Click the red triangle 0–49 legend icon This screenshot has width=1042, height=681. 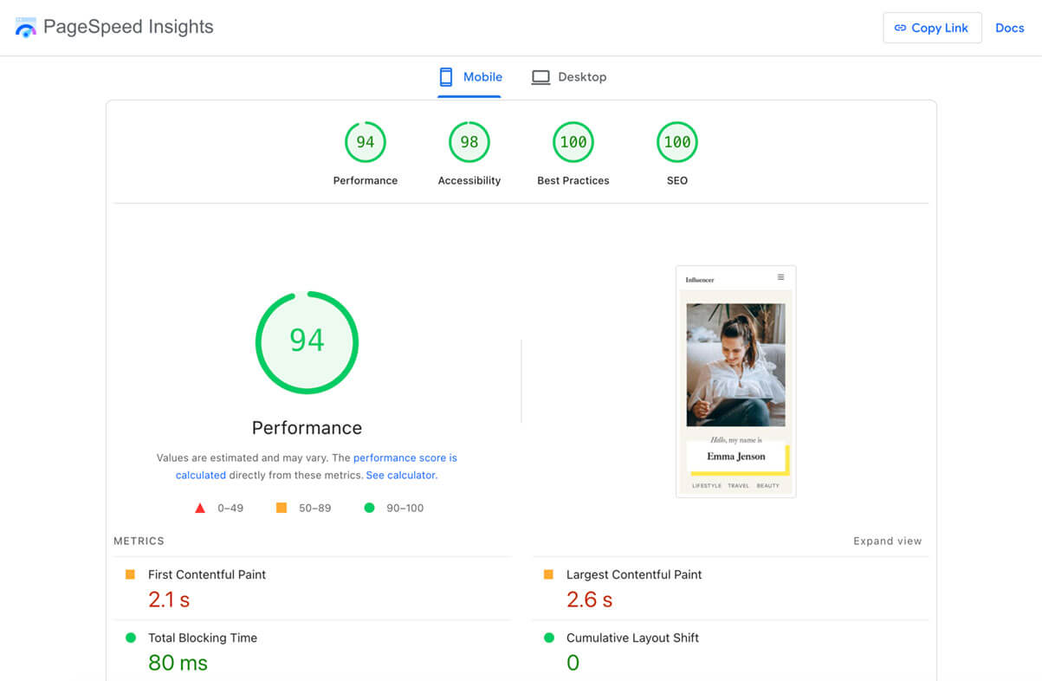200,508
